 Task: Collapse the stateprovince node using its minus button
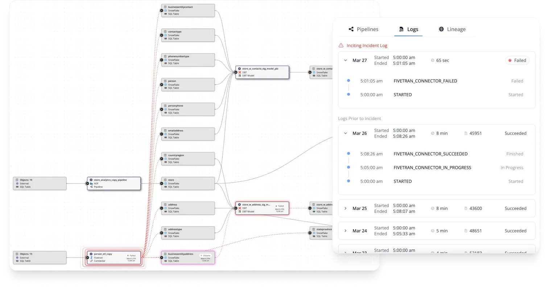pyautogui.click(x=310, y=233)
